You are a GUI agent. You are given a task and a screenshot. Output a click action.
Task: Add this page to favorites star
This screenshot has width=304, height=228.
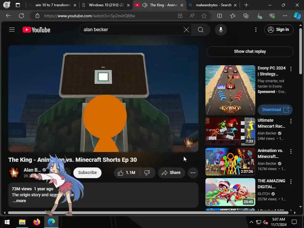click(x=204, y=16)
